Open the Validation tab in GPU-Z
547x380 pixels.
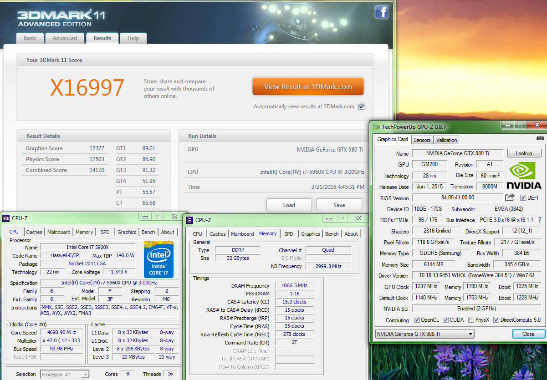446,140
